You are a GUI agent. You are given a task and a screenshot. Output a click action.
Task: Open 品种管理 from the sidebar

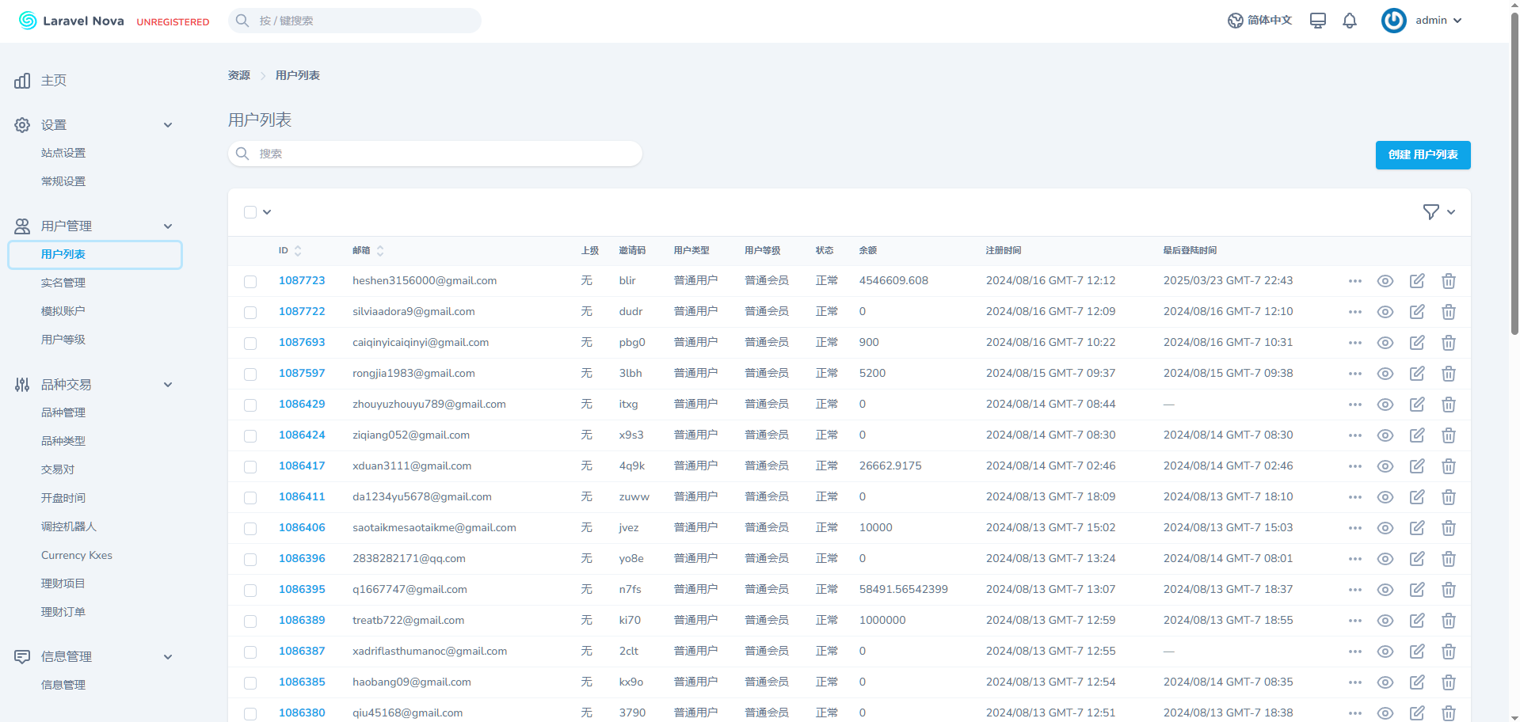click(63, 412)
